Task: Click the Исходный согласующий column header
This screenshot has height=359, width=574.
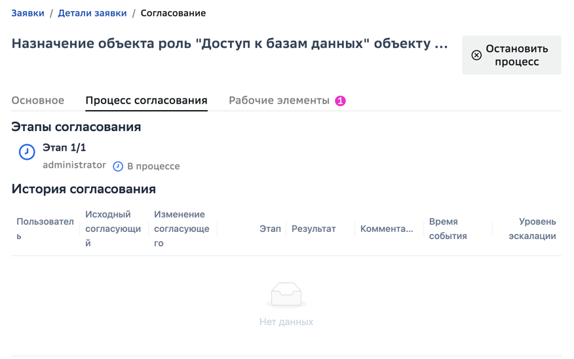Action: [113, 229]
